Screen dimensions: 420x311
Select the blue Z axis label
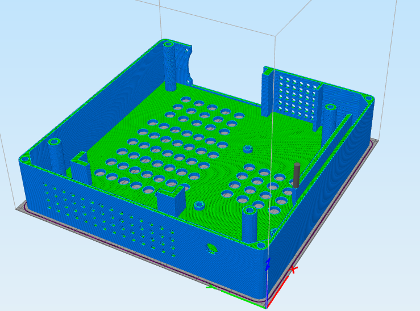tap(267, 264)
